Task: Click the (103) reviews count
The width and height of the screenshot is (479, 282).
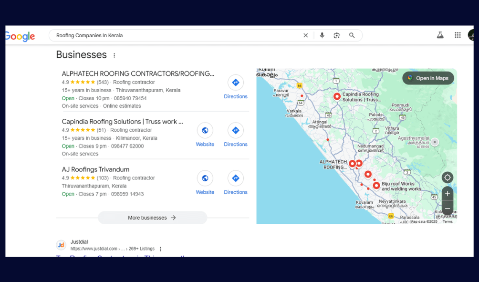Action: pyautogui.click(x=103, y=178)
